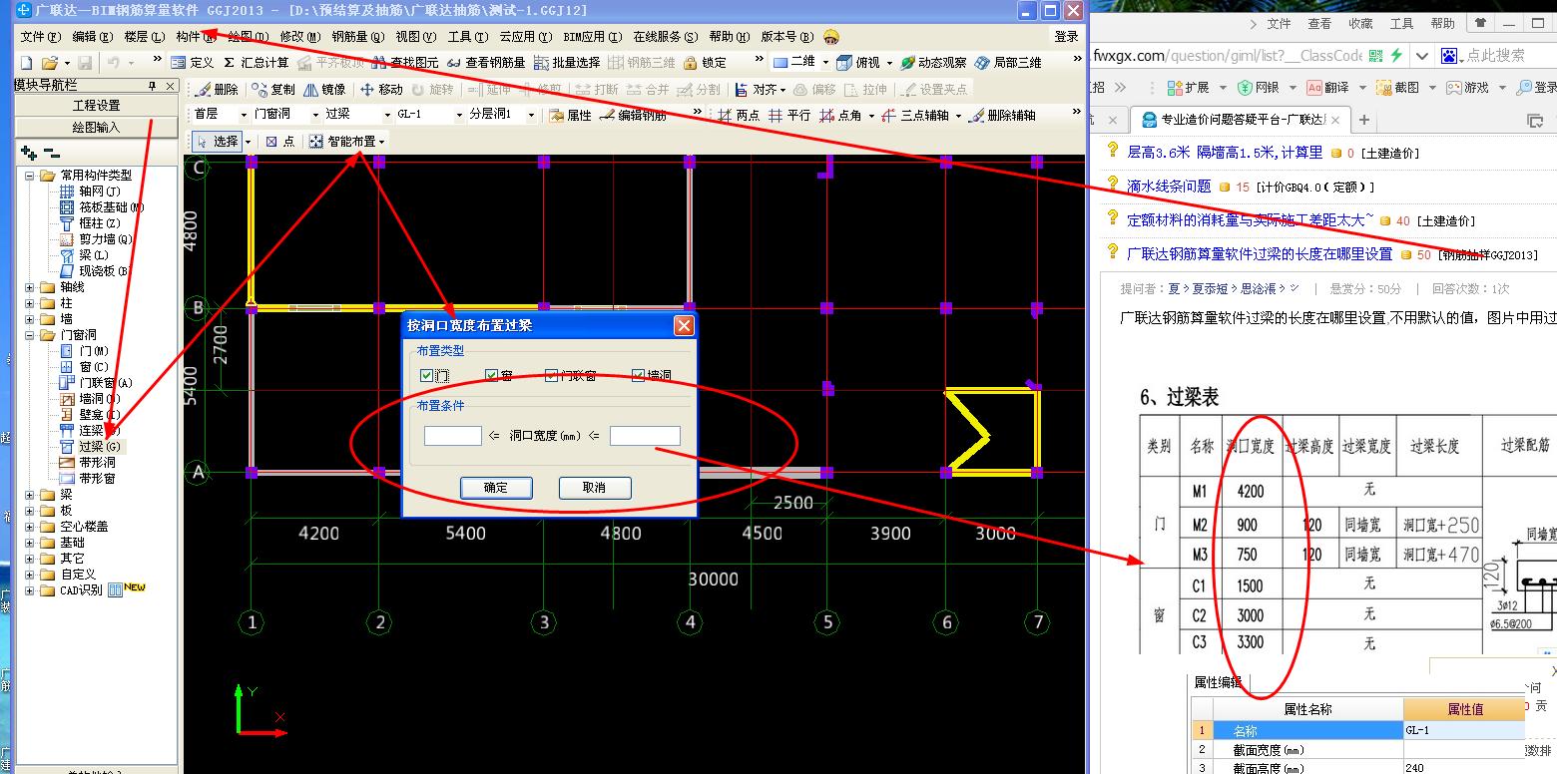
Task: Select 门联窗(A) in component tree
Action: tap(106, 383)
